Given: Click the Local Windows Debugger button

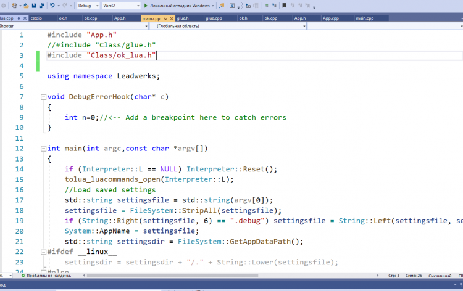Looking at the screenshot, I should point(179,6).
